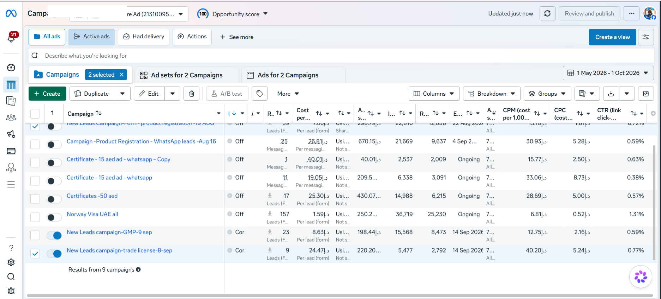Image resolution: width=661 pixels, height=299 pixels.
Task: Check Certificate 15 aed whatsapp Copy checkbox
Action: (x=35, y=163)
